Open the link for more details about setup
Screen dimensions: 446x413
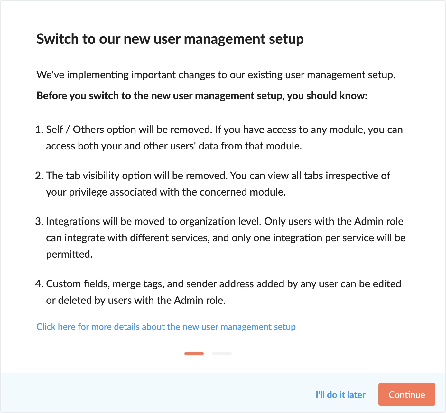[x=166, y=327]
